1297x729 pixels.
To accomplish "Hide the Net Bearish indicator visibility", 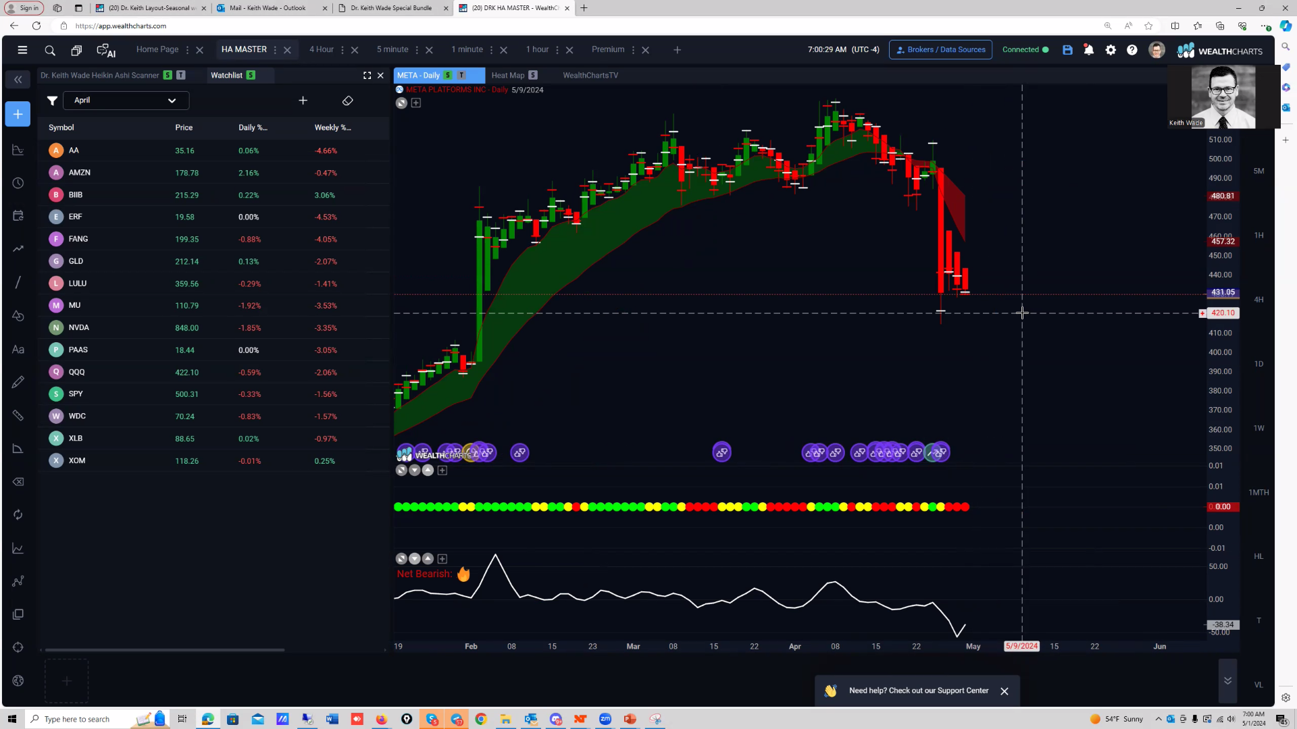I will [401, 559].
